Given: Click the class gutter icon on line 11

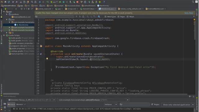Looking at the screenshot, I should (41, 46).
